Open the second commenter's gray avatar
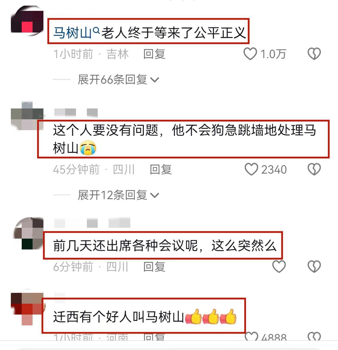The width and height of the screenshot is (338, 350). click(x=27, y=115)
